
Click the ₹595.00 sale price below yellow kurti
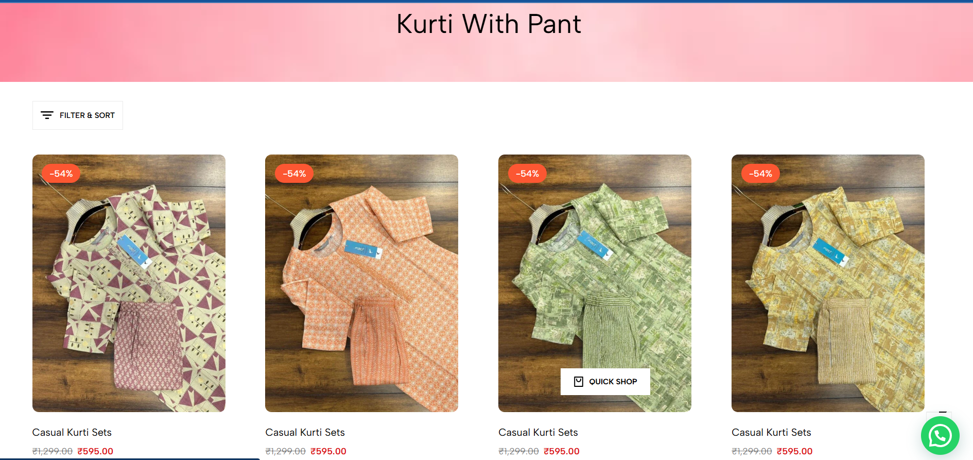(795, 451)
